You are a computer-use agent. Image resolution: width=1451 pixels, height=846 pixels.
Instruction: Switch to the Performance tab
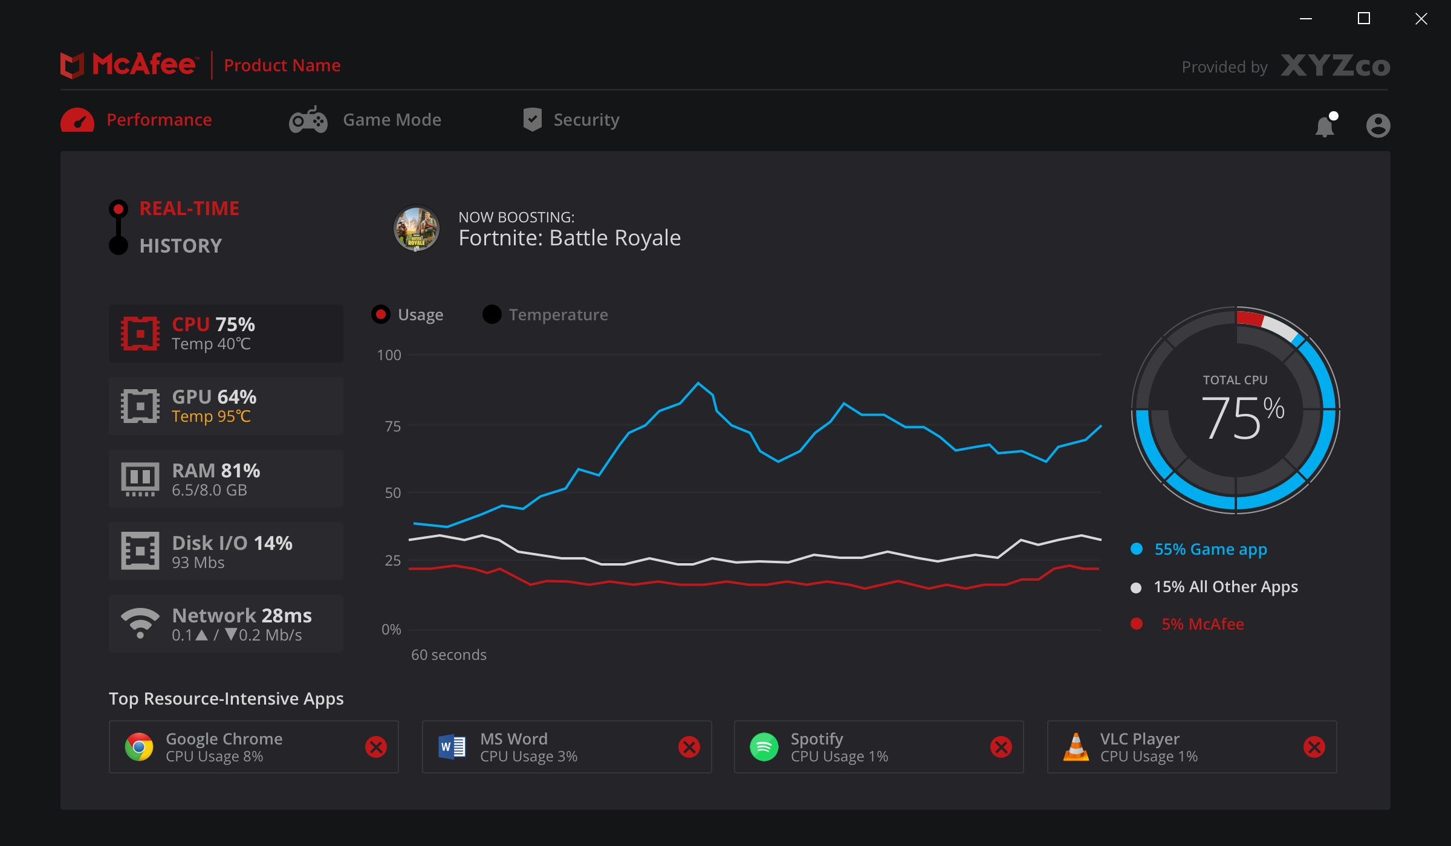click(x=137, y=120)
